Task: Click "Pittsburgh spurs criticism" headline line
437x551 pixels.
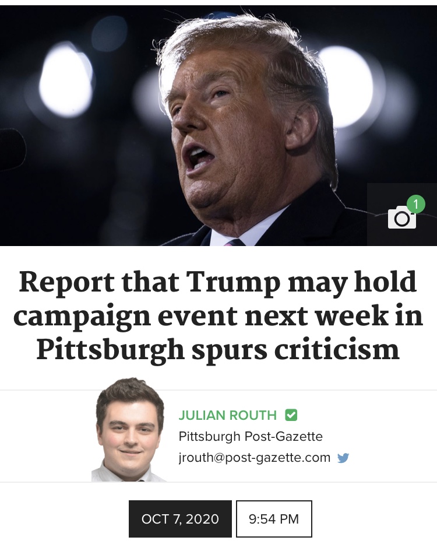Action: pos(218,350)
